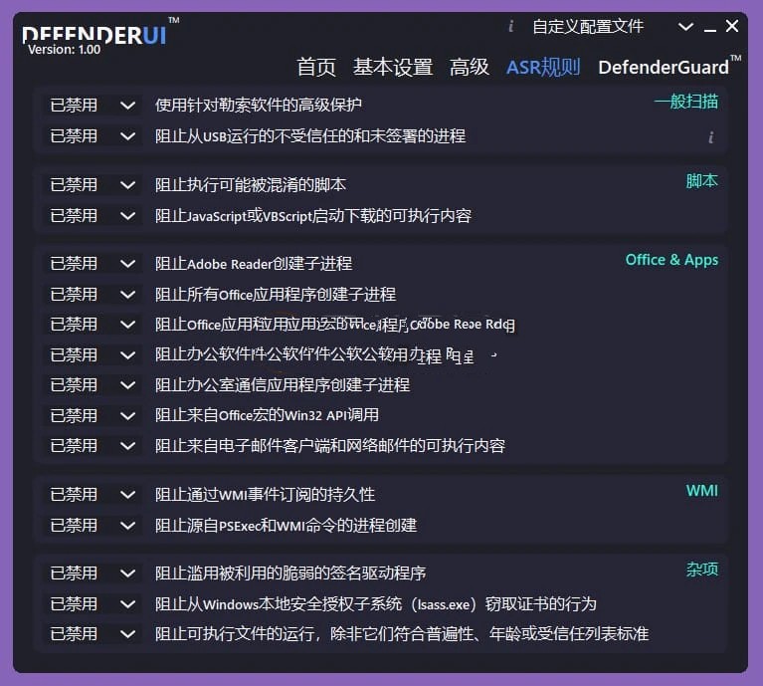Click rule text 阻止办公室通信应用程序创建子进程

283,385
